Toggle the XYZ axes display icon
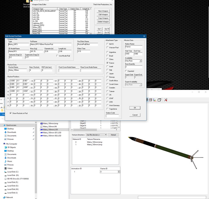209x199 pixels. point(155,100)
